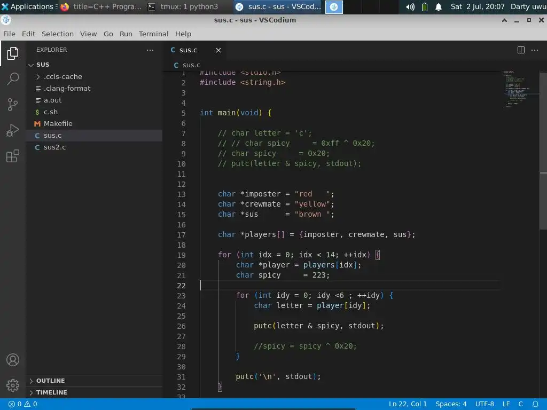This screenshot has width=547, height=410.
Task: Open the Selection menu
Action: point(58,34)
